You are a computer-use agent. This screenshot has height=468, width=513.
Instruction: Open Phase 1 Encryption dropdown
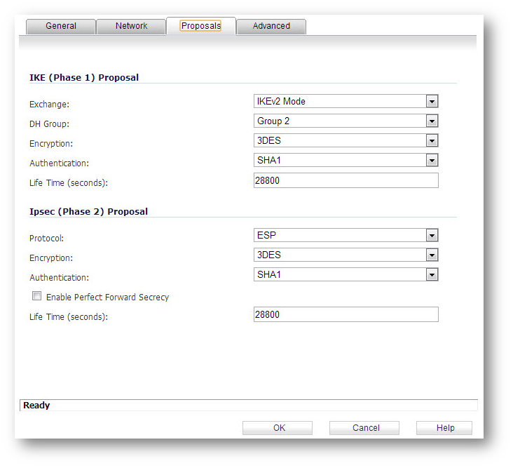point(346,140)
